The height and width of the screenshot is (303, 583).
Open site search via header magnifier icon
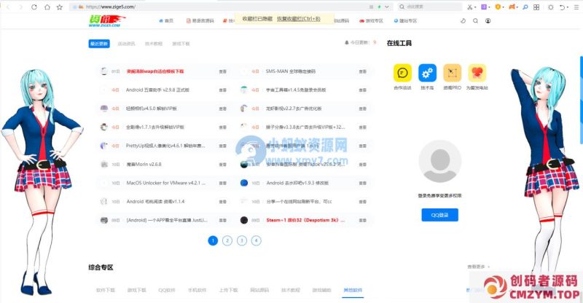click(476, 21)
